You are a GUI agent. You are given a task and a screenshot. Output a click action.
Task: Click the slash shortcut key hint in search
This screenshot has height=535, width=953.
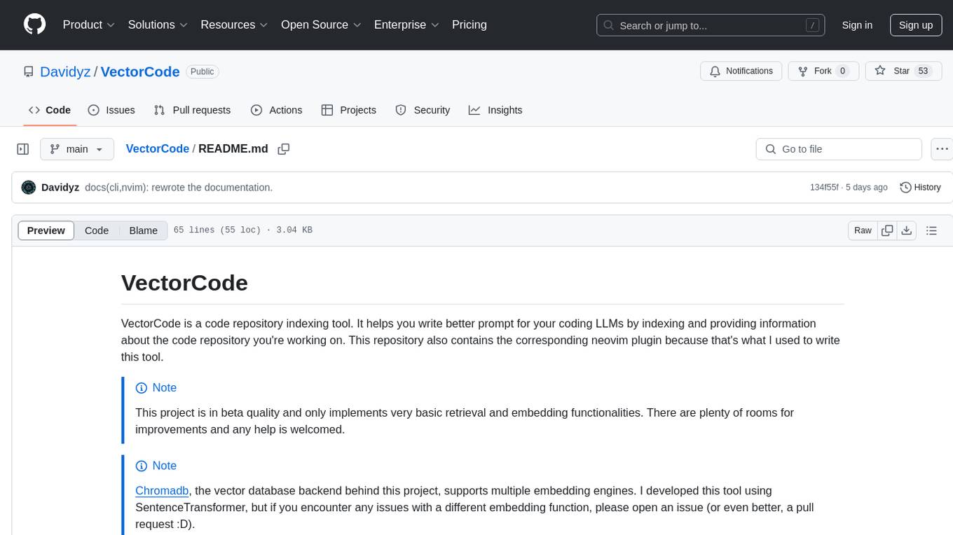pyautogui.click(x=813, y=25)
